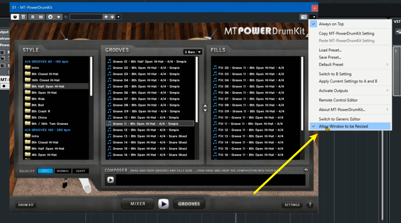Select the SOFT velocity option
Screen dimensions: 401x223
tap(45, 171)
